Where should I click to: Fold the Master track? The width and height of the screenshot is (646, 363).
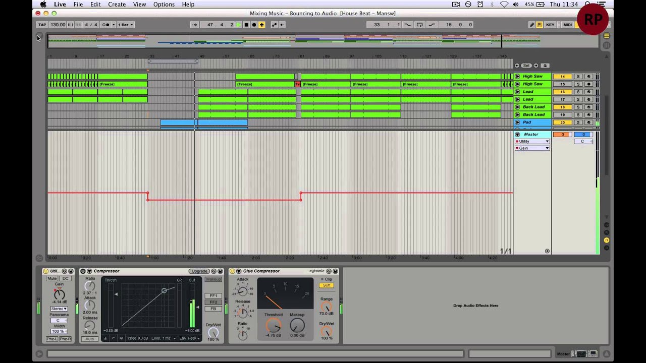(x=517, y=135)
